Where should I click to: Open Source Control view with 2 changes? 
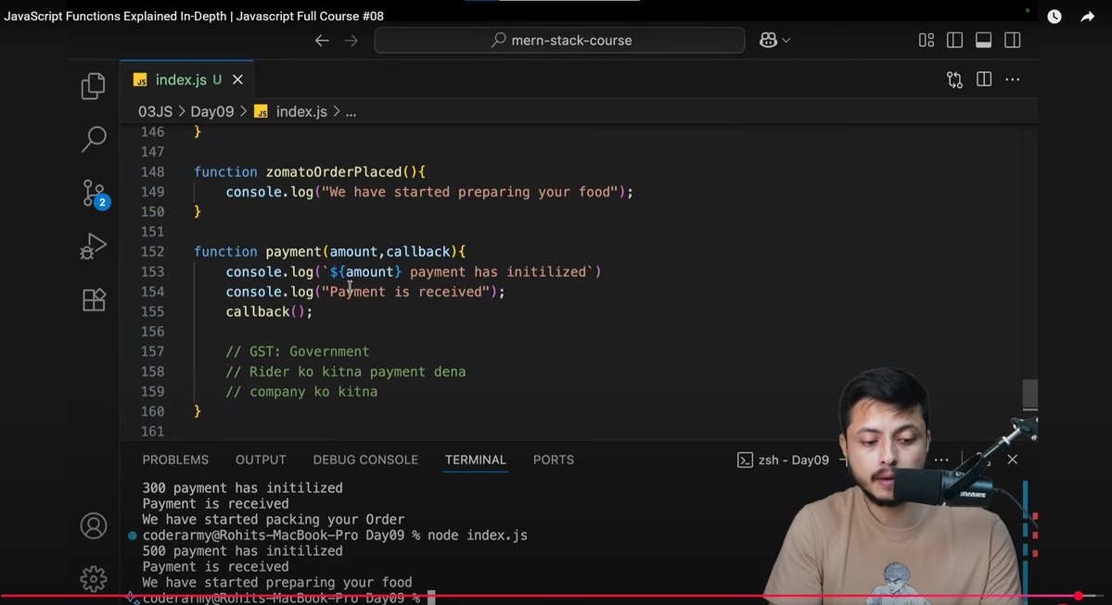point(94,194)
